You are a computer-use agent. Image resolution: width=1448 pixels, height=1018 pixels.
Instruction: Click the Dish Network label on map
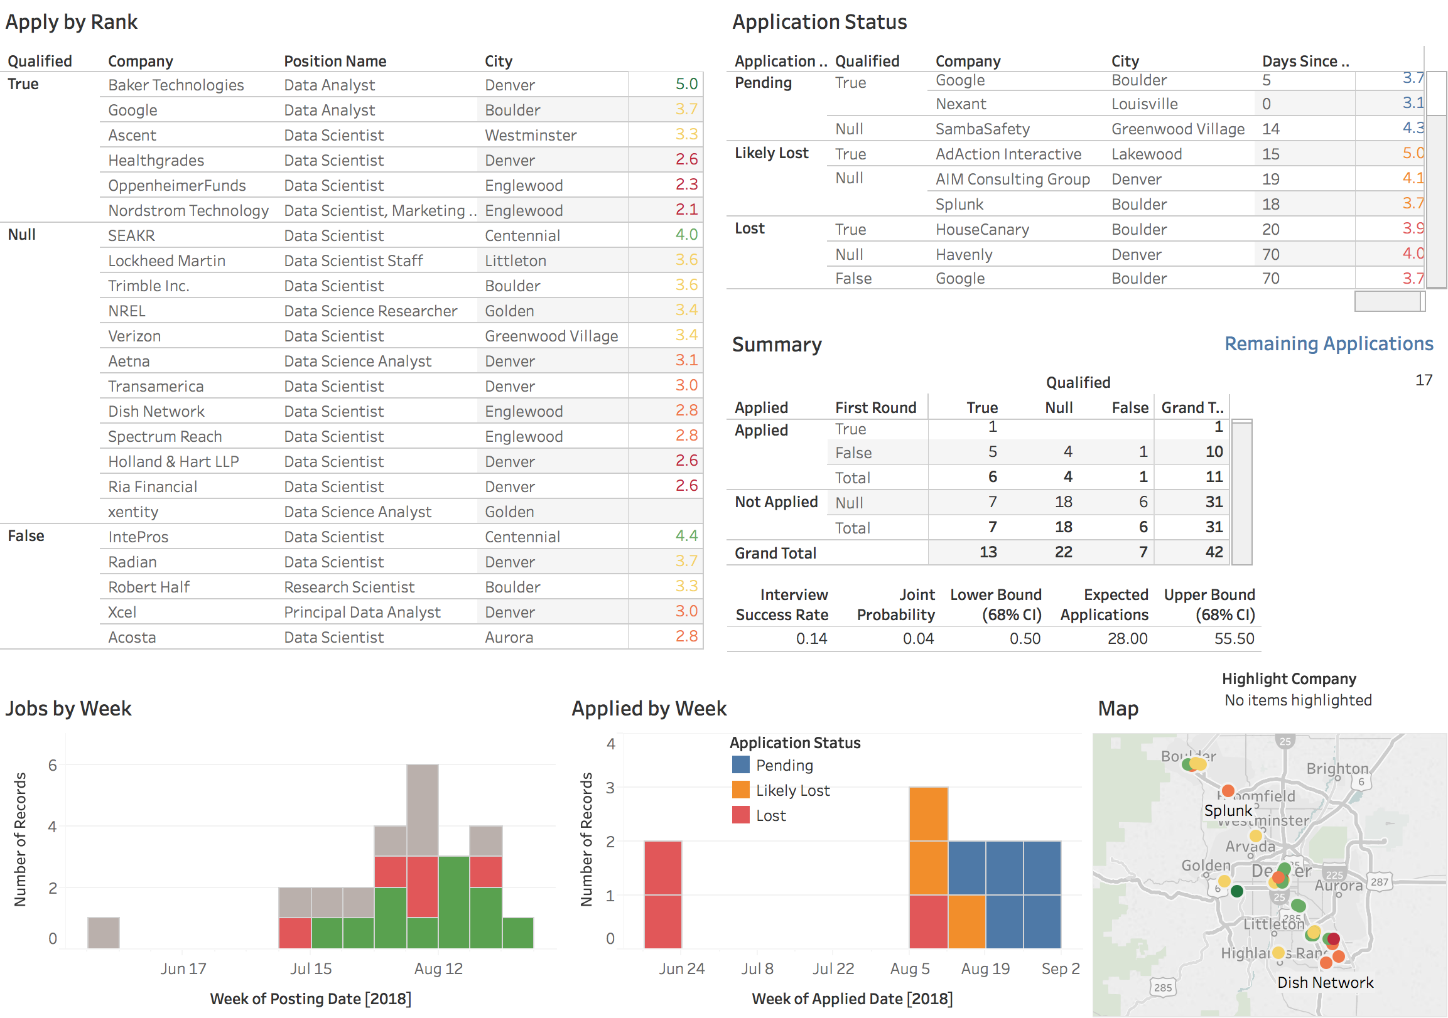tap(1324, 983)
